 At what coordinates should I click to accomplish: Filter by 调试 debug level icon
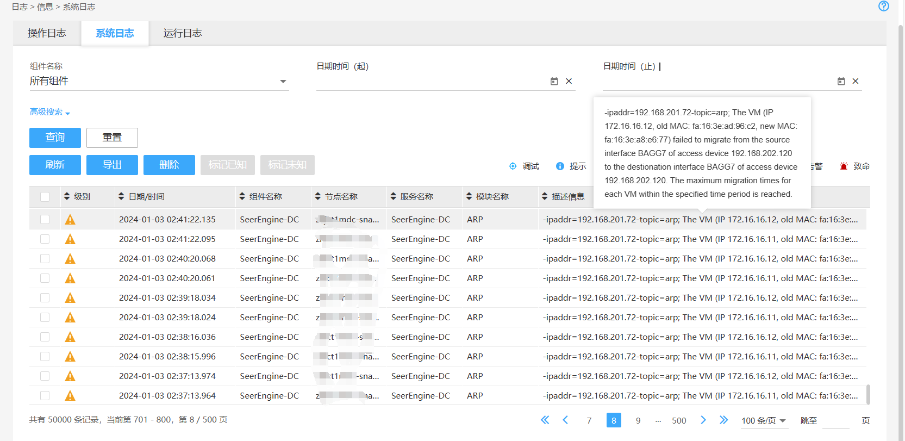tap(513, 166)
